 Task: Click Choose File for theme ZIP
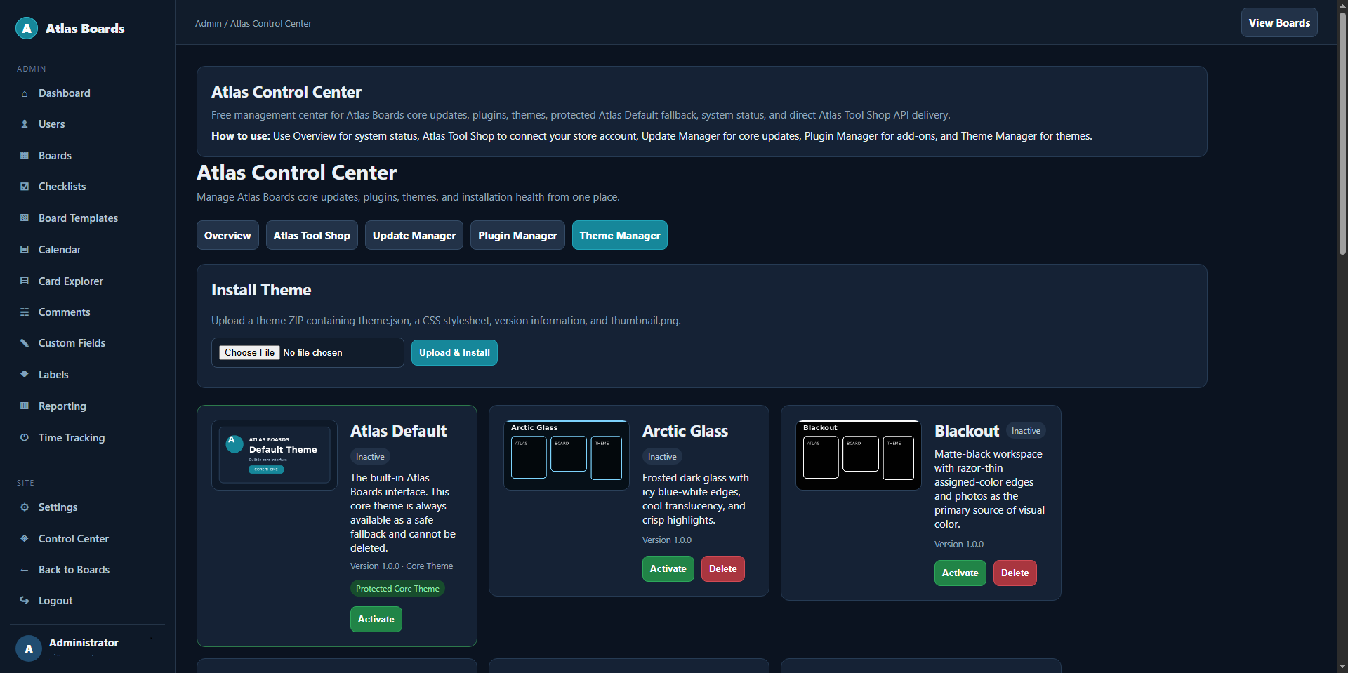(250, 352)
